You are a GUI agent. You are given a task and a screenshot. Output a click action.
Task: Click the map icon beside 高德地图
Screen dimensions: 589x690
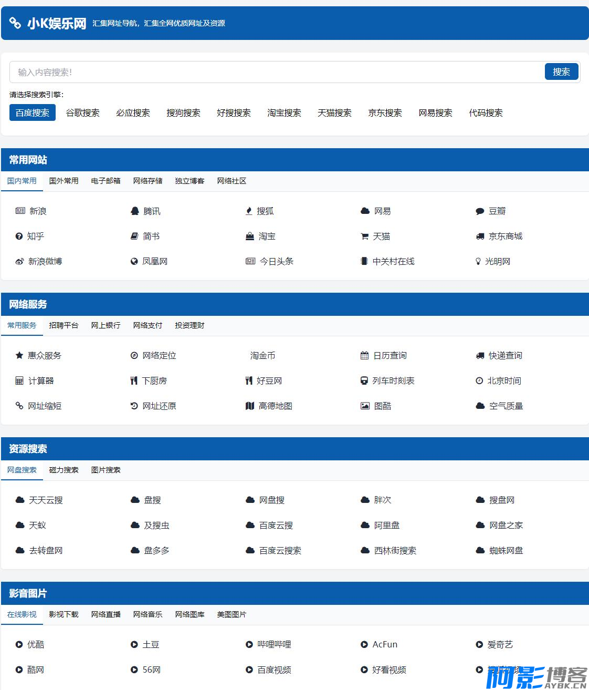click(250, 406)
